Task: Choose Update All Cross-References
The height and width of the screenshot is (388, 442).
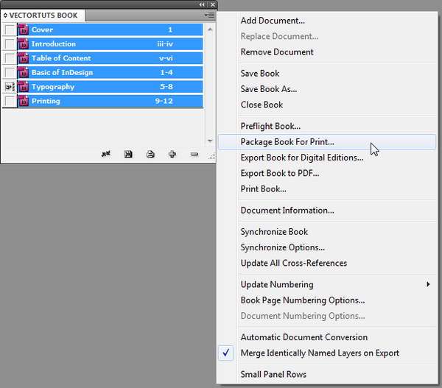Action: (294, 263)
